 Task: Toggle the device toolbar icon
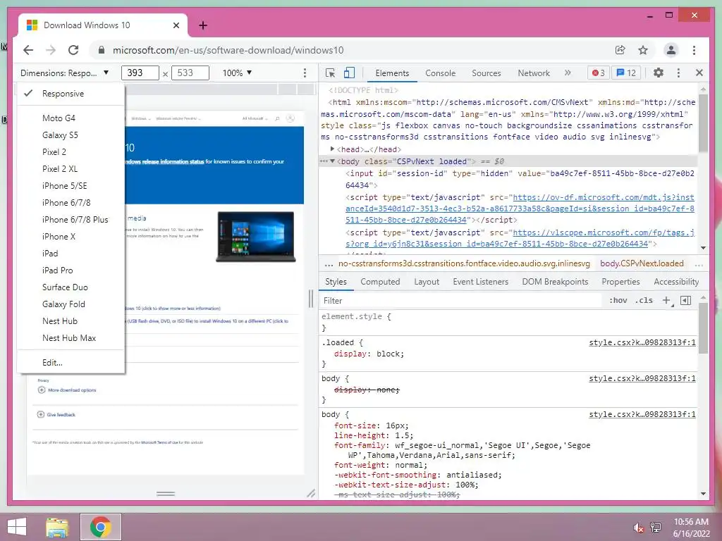point(350,73)
